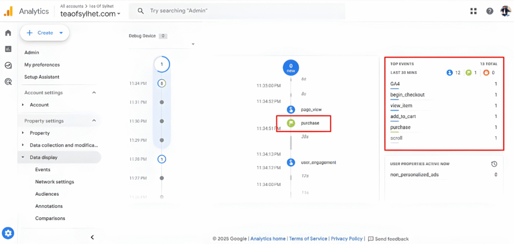
Task: Open the teaofsylhet.com property selector
Action: tap(90, 14)
